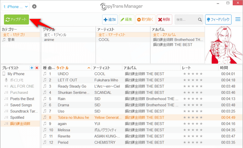
Task: Open the Soundtrack Tør... playlist
Action: (x=20, y=111)
